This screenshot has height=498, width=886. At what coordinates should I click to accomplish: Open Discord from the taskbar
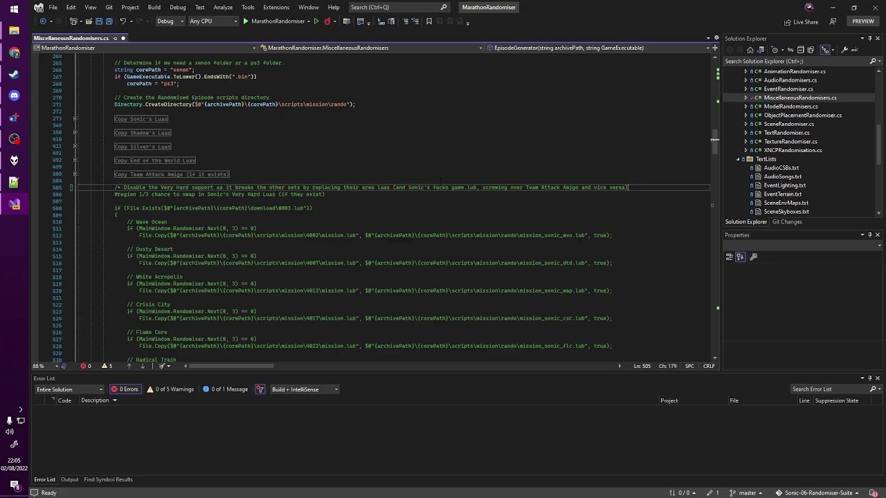pyautogui.click(x=15, y=95)
